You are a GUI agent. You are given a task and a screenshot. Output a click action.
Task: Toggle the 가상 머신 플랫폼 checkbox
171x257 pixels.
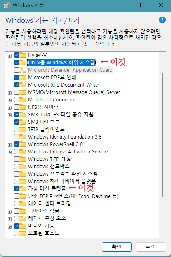17,189
